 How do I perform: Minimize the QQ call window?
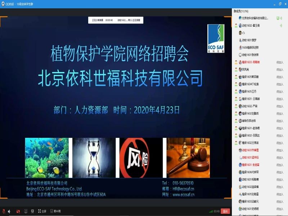[x=274, y=4]
